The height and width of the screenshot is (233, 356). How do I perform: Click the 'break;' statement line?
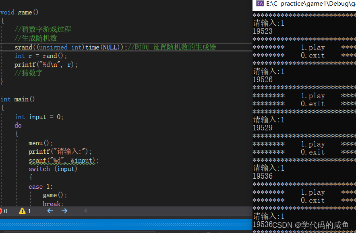pos(53,203)
